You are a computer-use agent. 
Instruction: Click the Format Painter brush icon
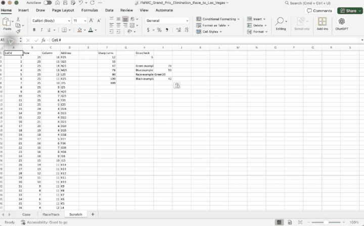pyautogui.click(x=18, y=31)
